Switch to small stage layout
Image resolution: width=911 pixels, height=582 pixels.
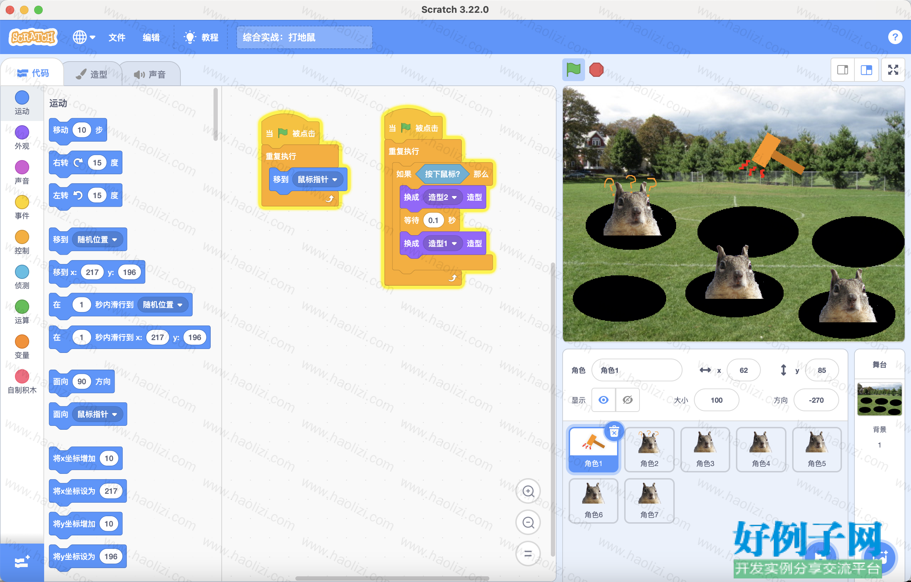pyautogui.click(x=842, y=70)
